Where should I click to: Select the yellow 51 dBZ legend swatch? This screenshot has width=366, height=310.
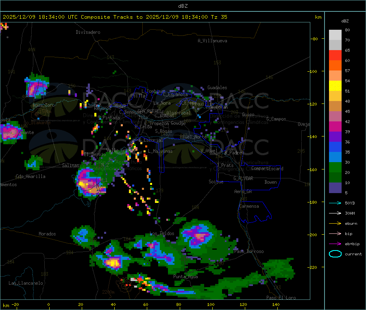point(335,86)
